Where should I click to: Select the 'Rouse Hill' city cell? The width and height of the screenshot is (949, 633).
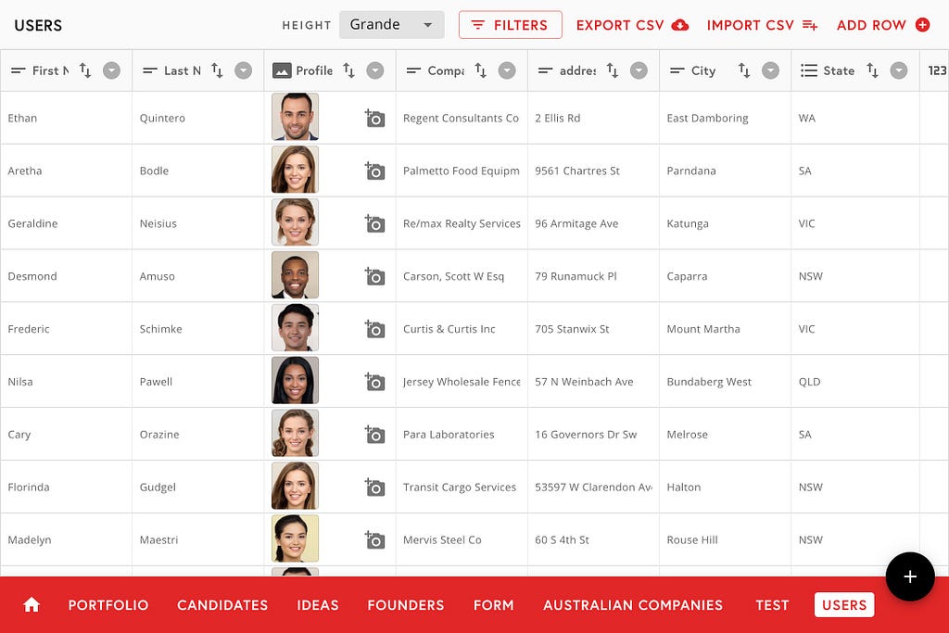coord(725,539)
